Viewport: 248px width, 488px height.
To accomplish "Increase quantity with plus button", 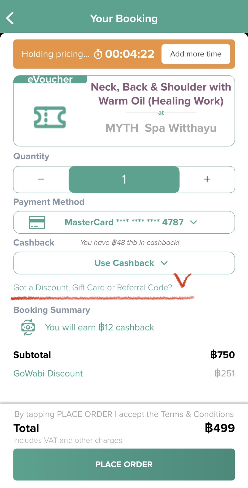I will (207, 179).
